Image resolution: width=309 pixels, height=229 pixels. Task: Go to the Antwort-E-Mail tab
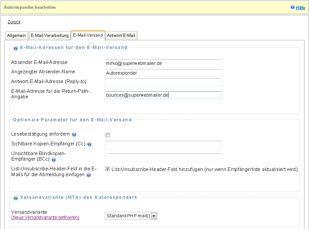(x=121, y=35)
